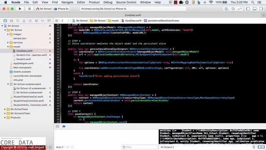Screen dimensions: 266x150
Task: Open the File menu
Action: 26,2
